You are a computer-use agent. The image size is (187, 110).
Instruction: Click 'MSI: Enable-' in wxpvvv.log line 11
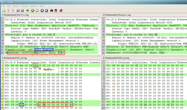pos(145,50)
